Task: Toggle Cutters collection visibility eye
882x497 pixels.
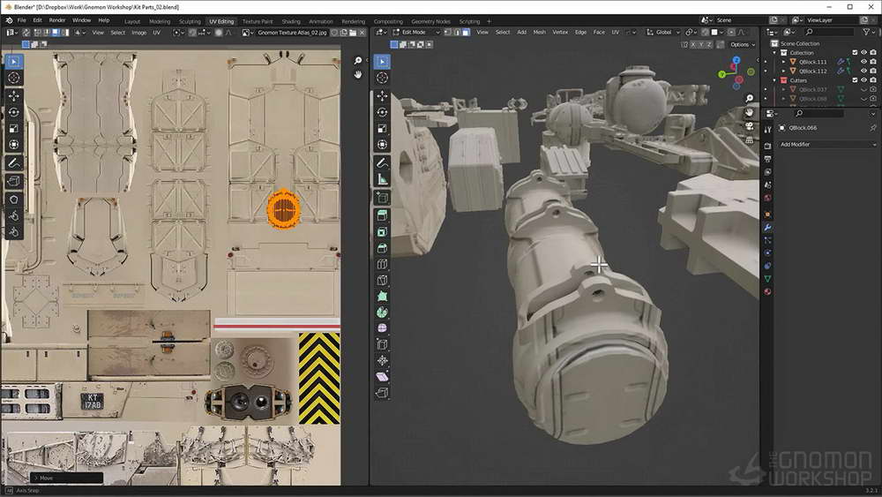Action: (x=864, y=80)
